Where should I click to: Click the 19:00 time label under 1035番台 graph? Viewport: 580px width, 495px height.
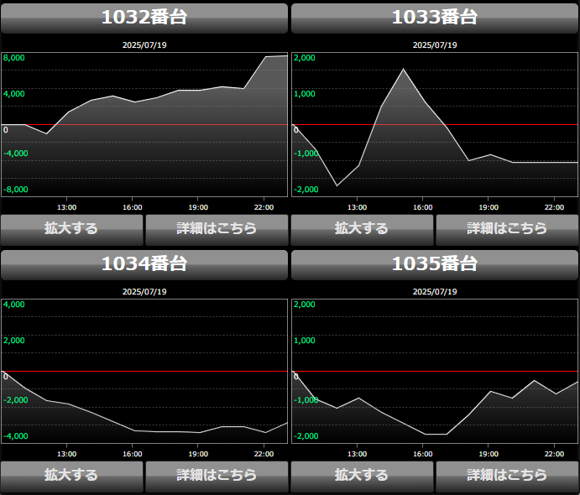[x=489, y=454]
